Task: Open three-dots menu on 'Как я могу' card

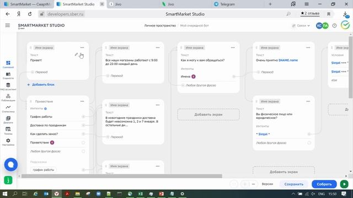Action: pos(233,48)
